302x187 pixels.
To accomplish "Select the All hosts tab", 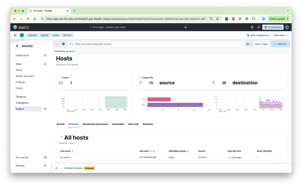I will point(74,124).
